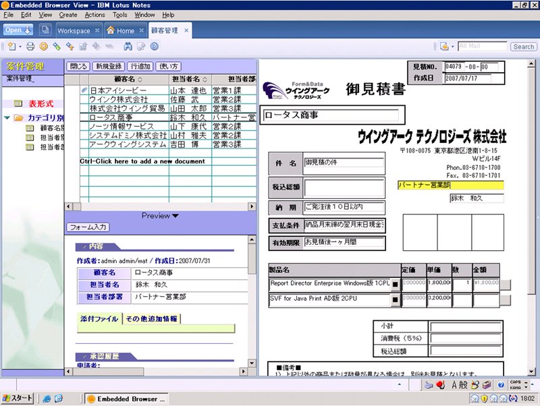Click the blue help question icon in toolbar

click(x=155, y=47)
